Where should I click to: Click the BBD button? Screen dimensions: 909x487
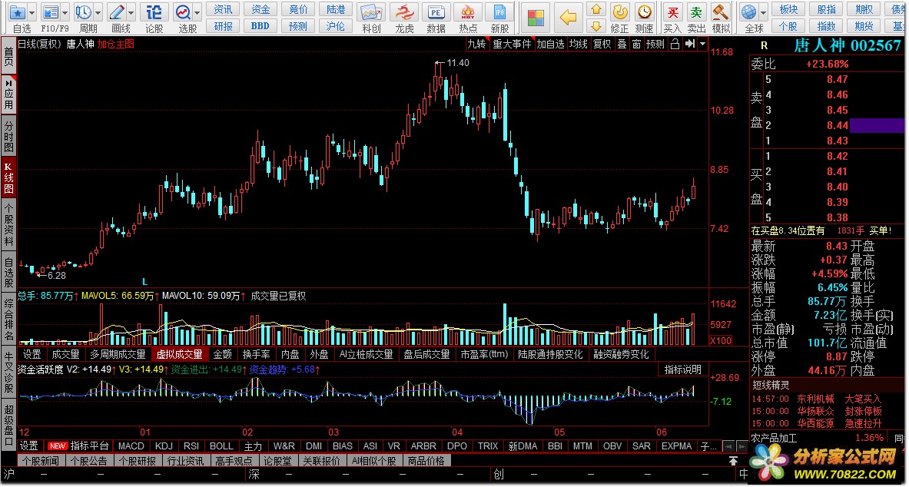point(260,26)
